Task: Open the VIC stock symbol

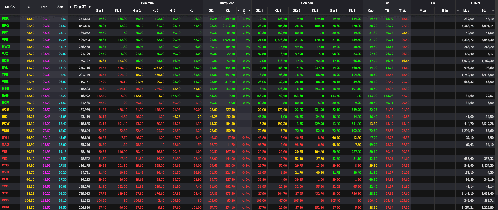Action: click(4, 158)
